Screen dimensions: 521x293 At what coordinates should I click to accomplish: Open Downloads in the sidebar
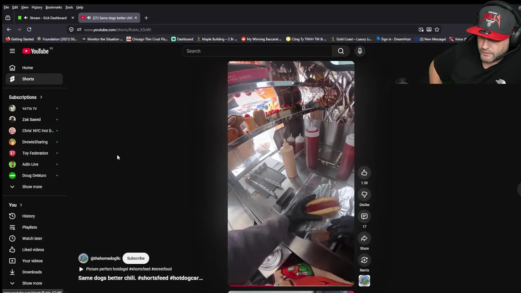click(x=34, y=272)
